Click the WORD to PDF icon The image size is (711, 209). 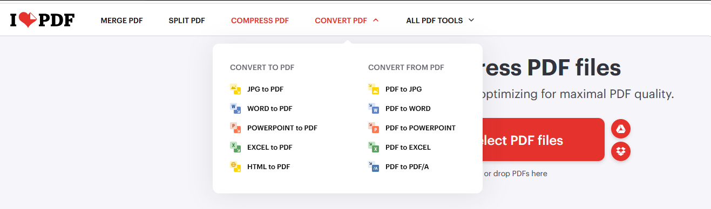[235, 108]
